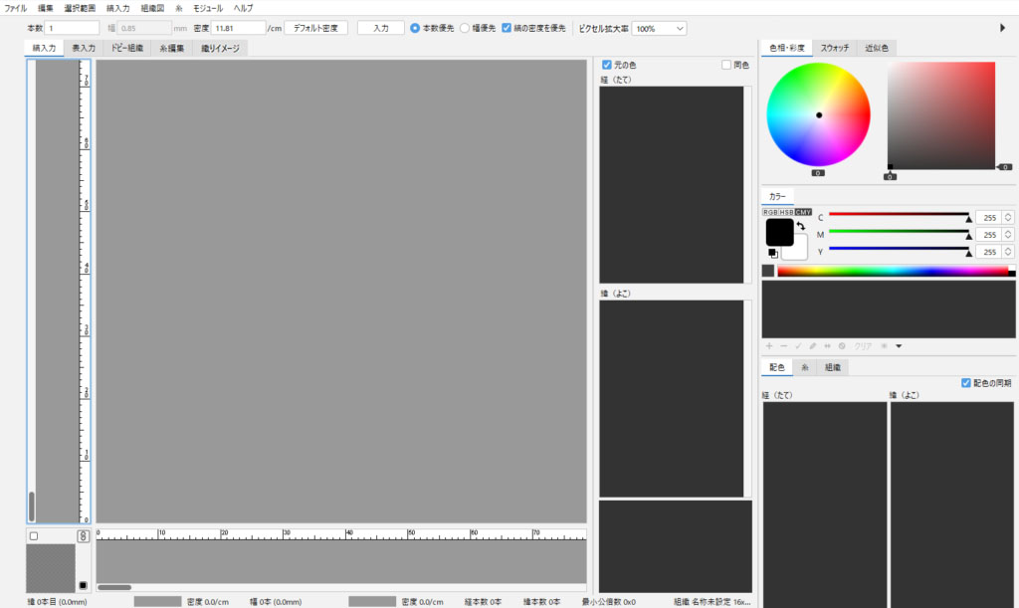Click the play arrow at top right
The image size is (1019, 608).
[1002, 28]
